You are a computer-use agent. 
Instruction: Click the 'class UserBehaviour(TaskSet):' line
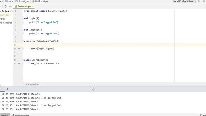[42, 41]
